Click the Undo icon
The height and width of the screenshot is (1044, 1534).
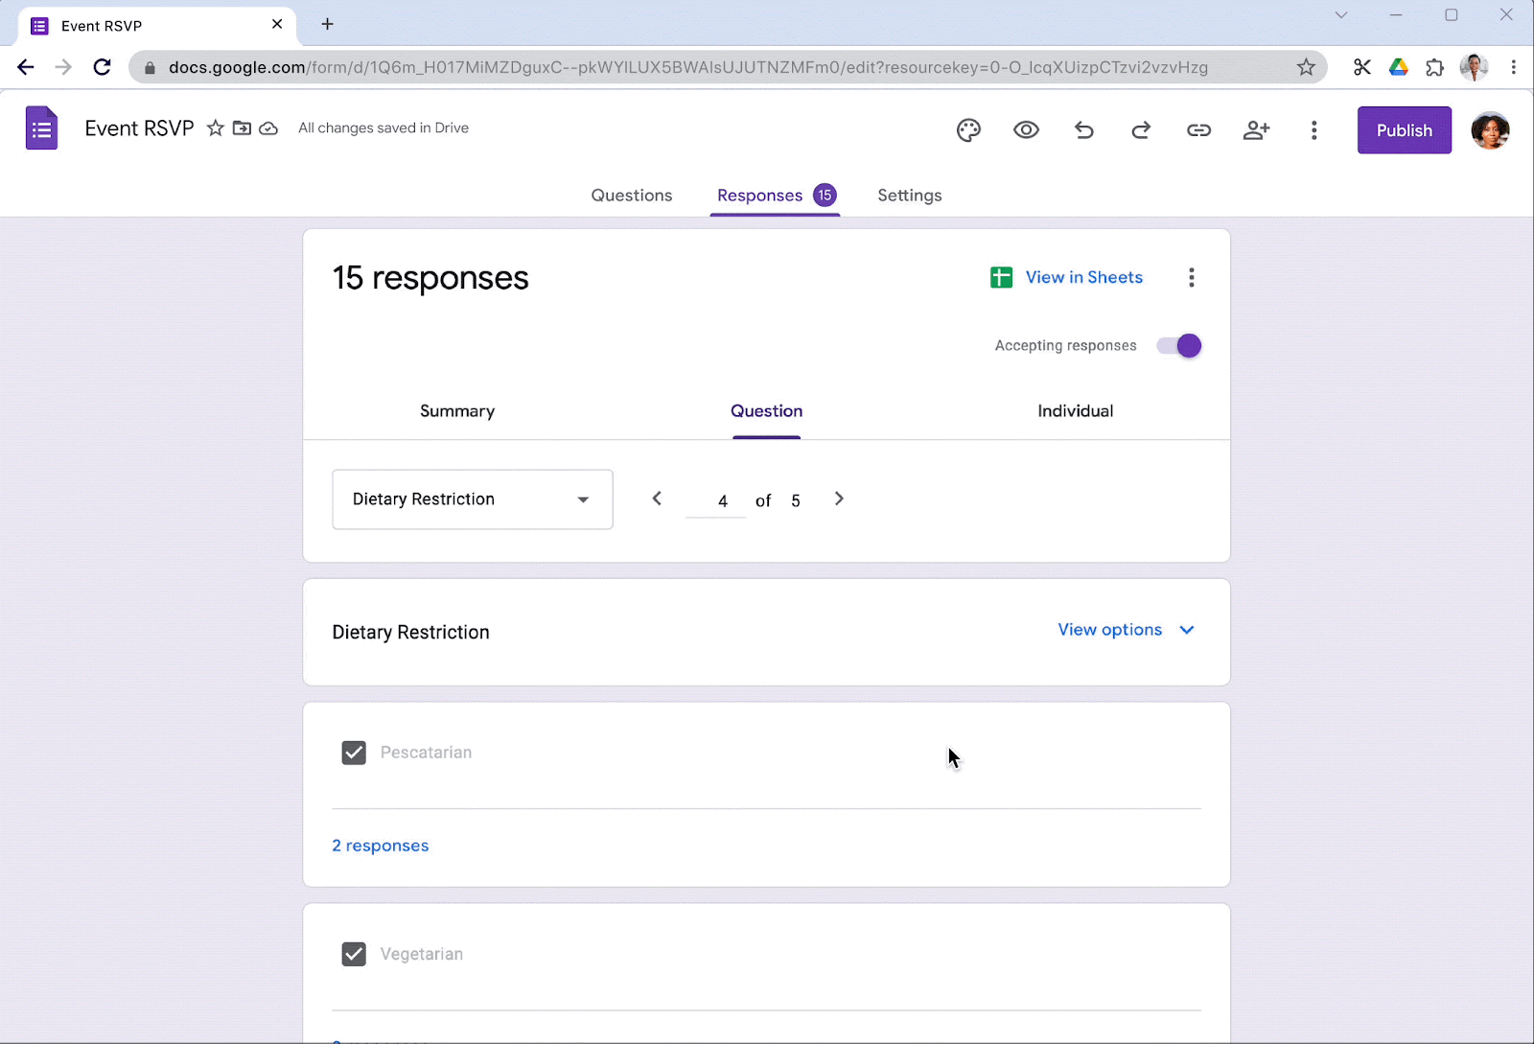tap(1083, 129)
